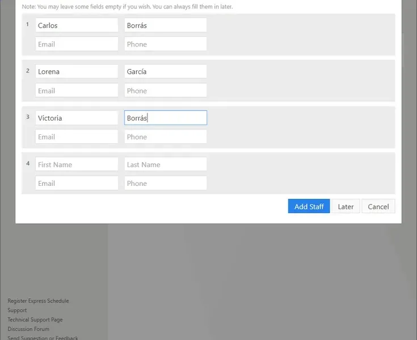This screenshot has width=417, height=340.
Task: Select the Phone field in row 3
Action: (165, 137)
